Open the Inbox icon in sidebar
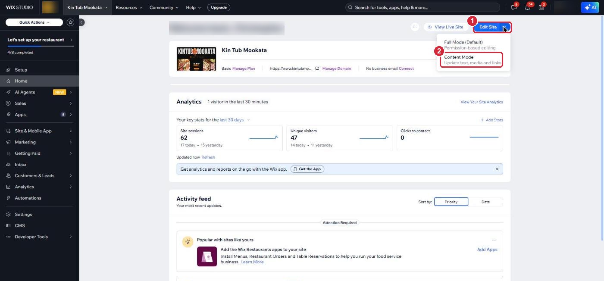The image size is (604, 281). coord(9,165)
